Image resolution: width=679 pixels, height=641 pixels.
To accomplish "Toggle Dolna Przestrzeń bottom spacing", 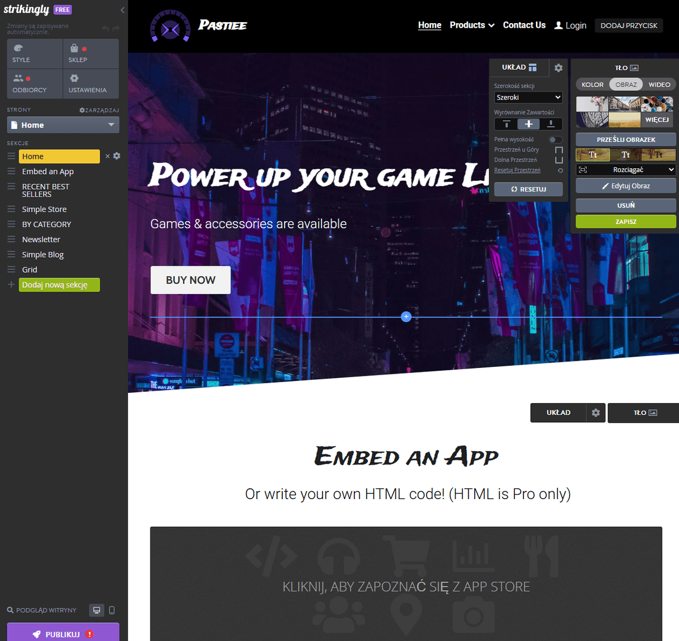I will (x=559, y=160).
